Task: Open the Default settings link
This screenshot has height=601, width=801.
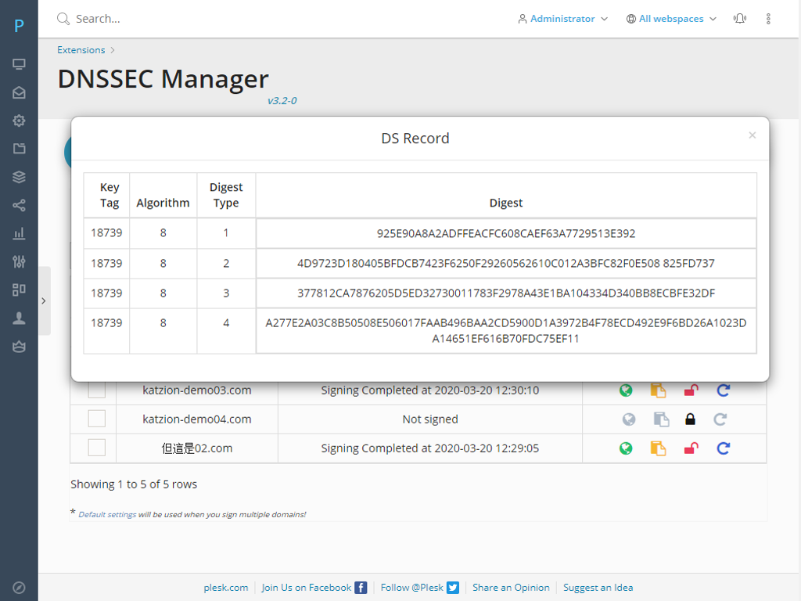Action: tap(106, 514)
